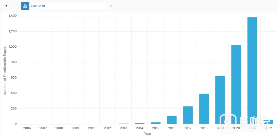Click the watermark logo icon
The width and height of the screenshot is (279, 138).
[228, 122]
